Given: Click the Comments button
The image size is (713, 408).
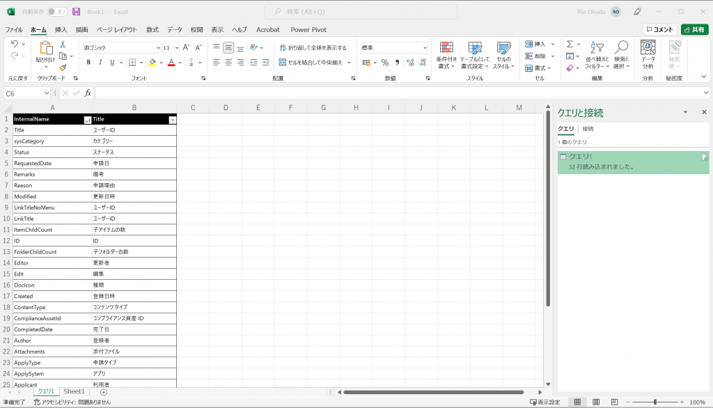Looking at the screenshot, I should click(659, 29).
